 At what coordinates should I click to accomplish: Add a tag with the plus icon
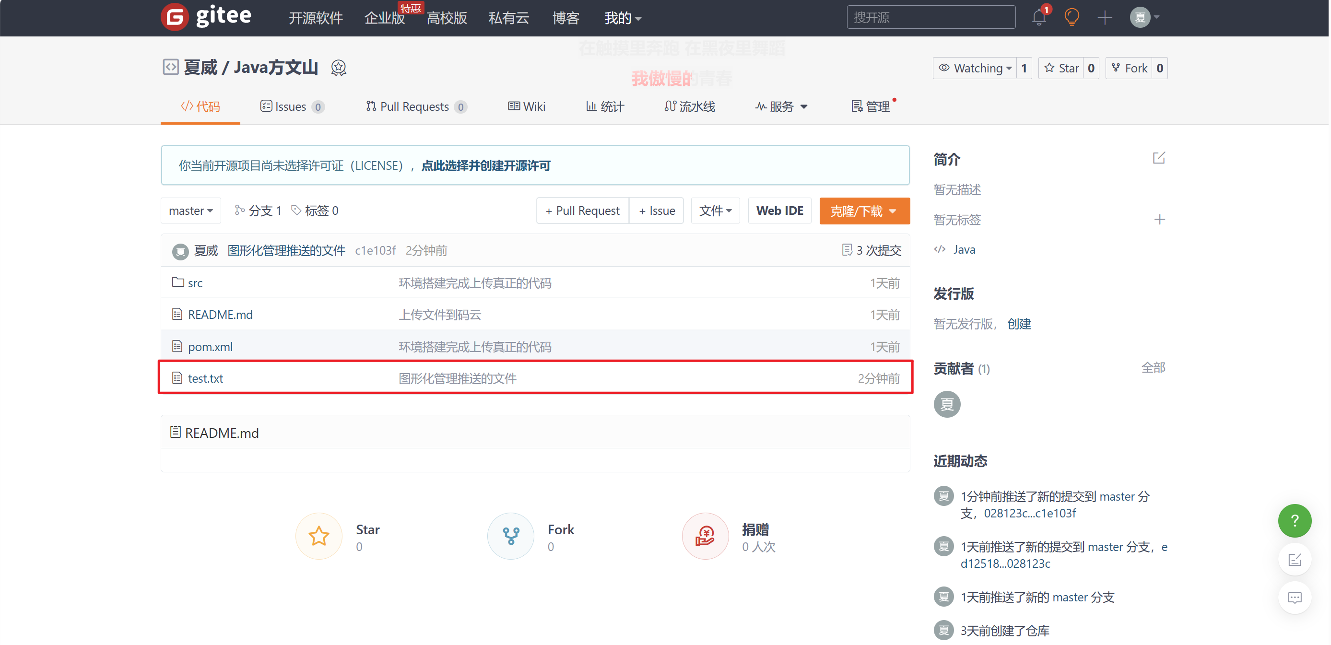[1159, 220]
